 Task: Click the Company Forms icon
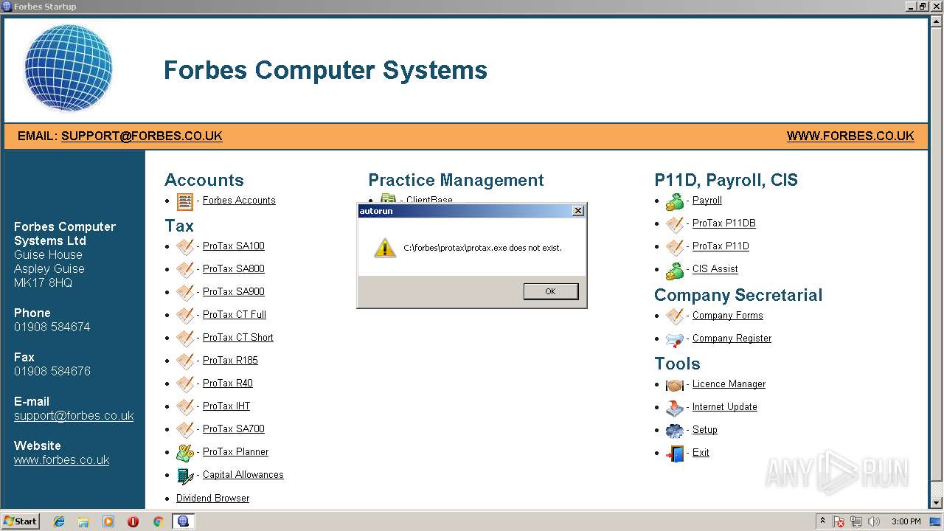[675, 316]
